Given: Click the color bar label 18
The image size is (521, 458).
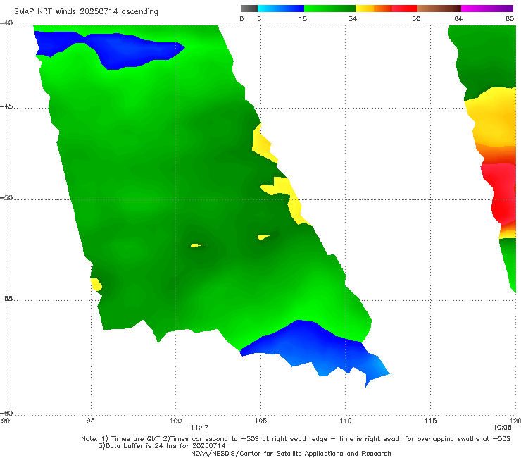Looking at the screenshot, I should 303,18.
